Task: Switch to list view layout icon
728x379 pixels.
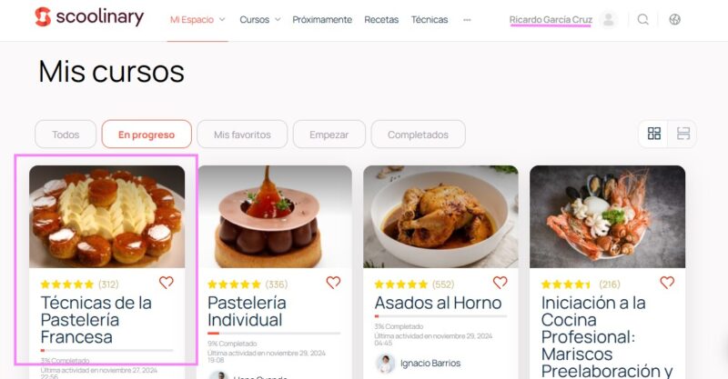Action: pos(683,134)
